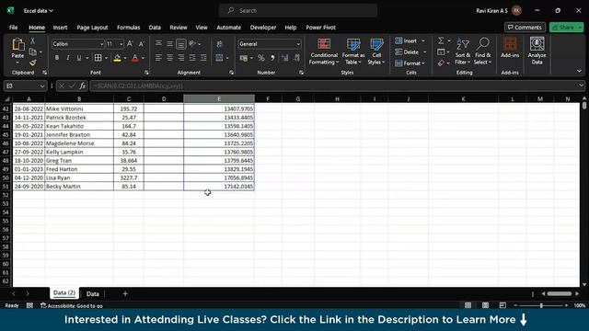The width and height of the screenshot is (589, 331).
Task: Open the Power Pivot tab
Action: pyautogui.click(x=320, y=28)
